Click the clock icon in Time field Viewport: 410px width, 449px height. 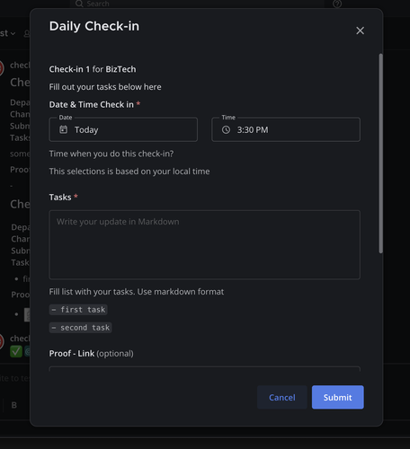pyautogui.click(x=226, y=129)
